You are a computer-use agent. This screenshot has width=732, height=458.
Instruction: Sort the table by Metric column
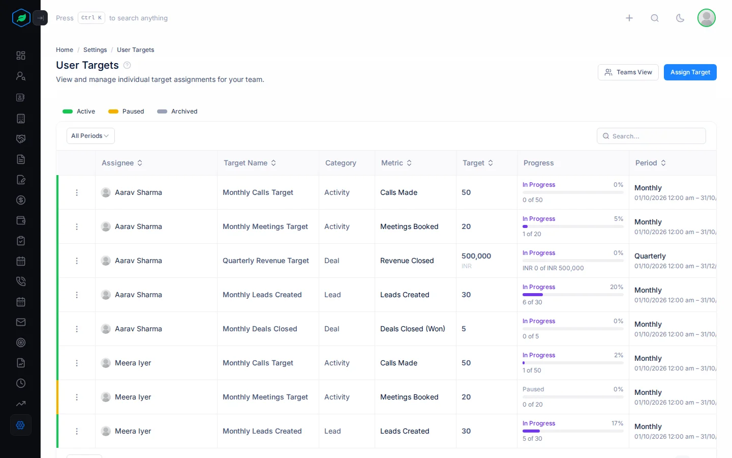[x=396, y=163]
